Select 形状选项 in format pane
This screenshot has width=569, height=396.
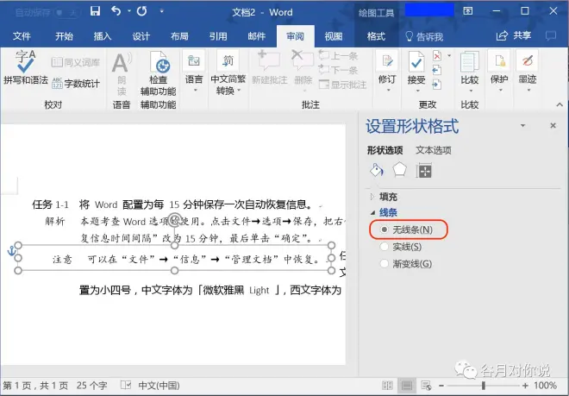(x=385, y=150)
